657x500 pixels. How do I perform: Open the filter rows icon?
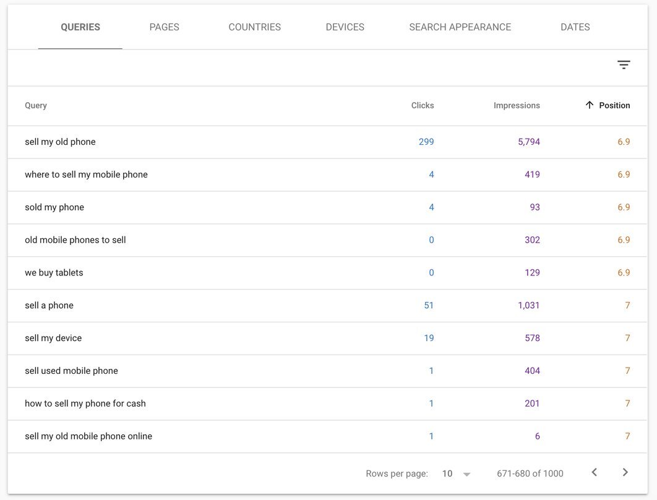(x=624, y=65)
